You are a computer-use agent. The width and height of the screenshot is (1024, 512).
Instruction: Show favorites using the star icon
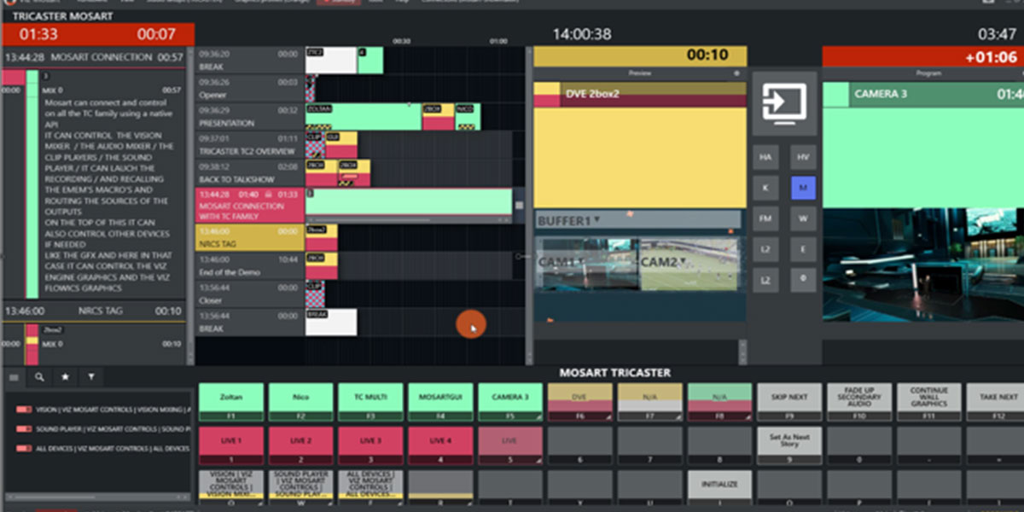[65, 377]
